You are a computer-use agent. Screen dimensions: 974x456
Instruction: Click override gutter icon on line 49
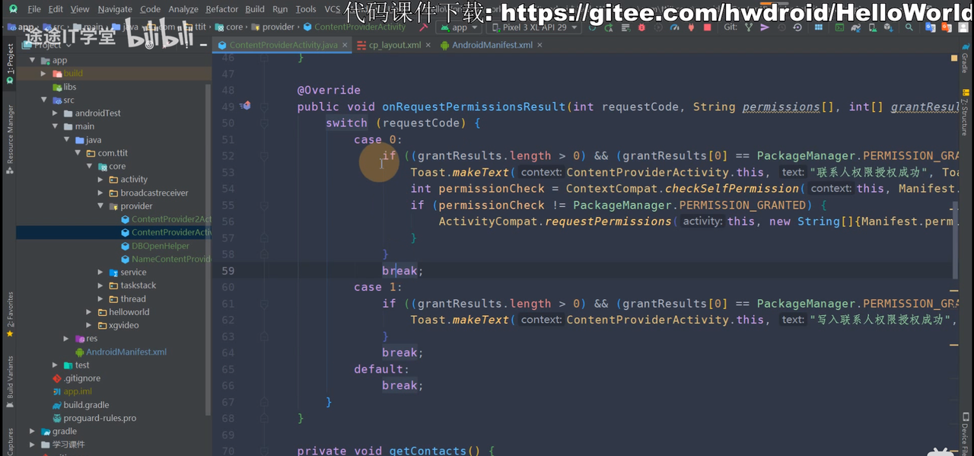tap(245, 107)
